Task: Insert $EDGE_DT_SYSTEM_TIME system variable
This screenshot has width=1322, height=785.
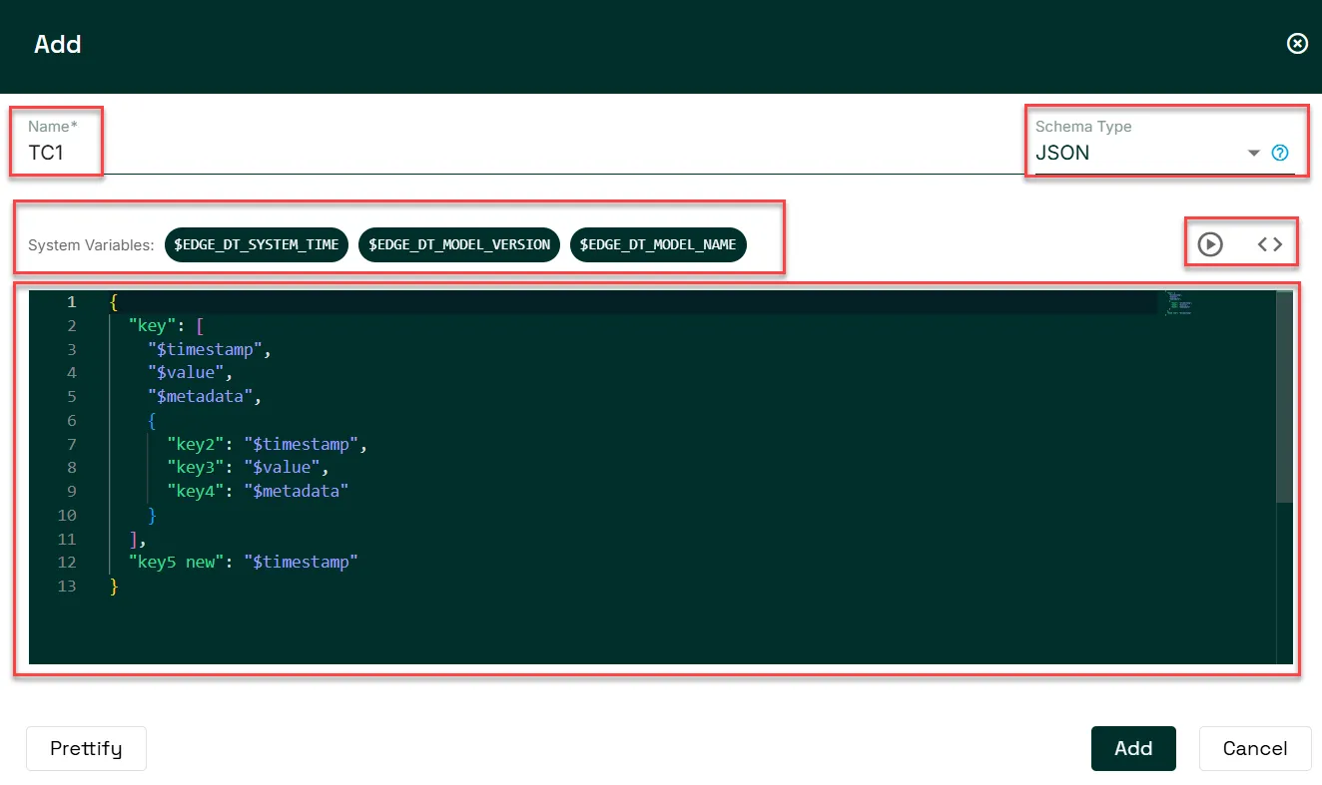Action: (x=256, y=244)
